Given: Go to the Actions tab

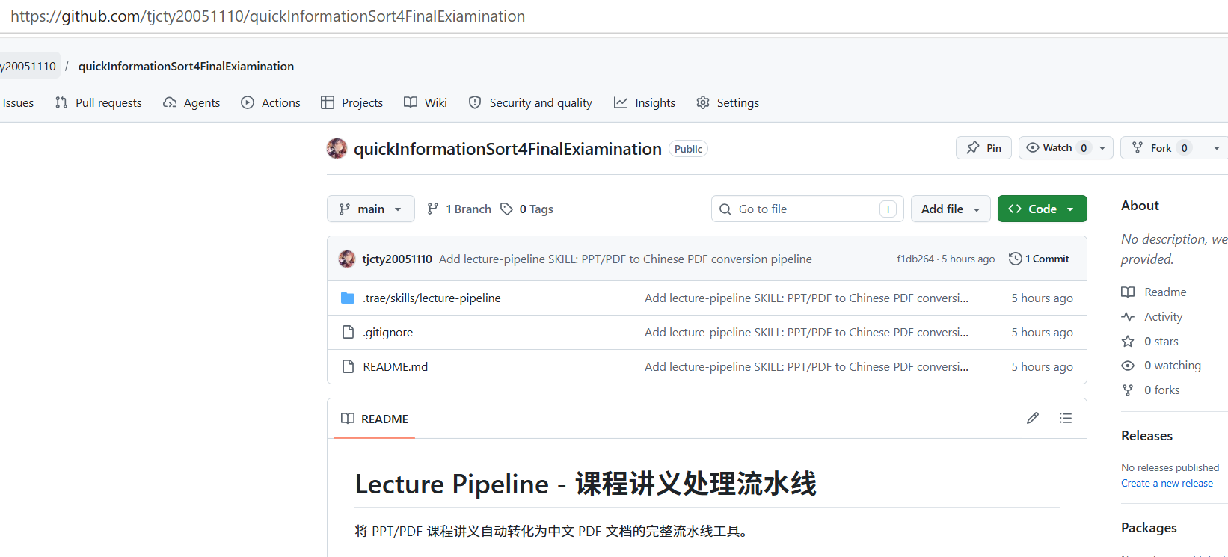Looking at the screenshot, I should coord(271,102).
